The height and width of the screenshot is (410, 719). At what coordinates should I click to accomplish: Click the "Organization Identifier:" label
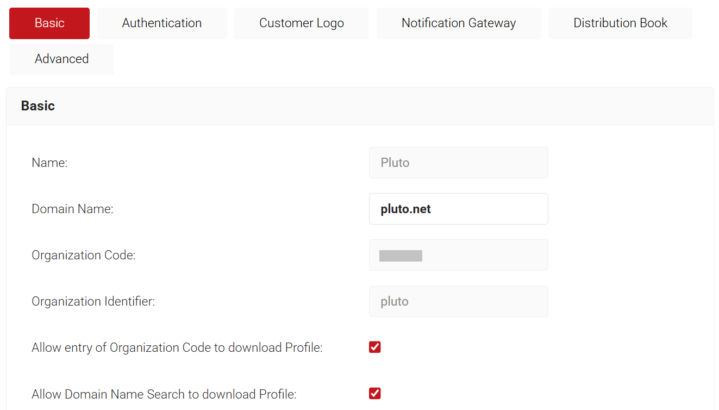[x=93, y=301]
